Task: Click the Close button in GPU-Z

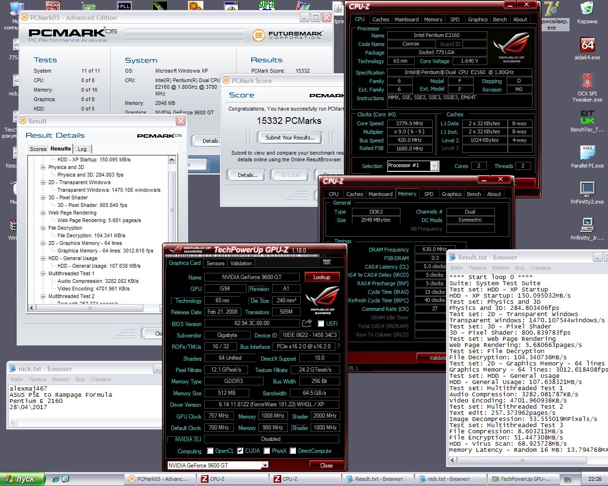Action: (x=326, y=465)
